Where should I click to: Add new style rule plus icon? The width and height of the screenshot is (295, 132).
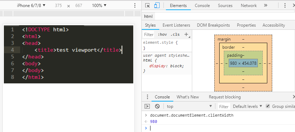(187, 34)
